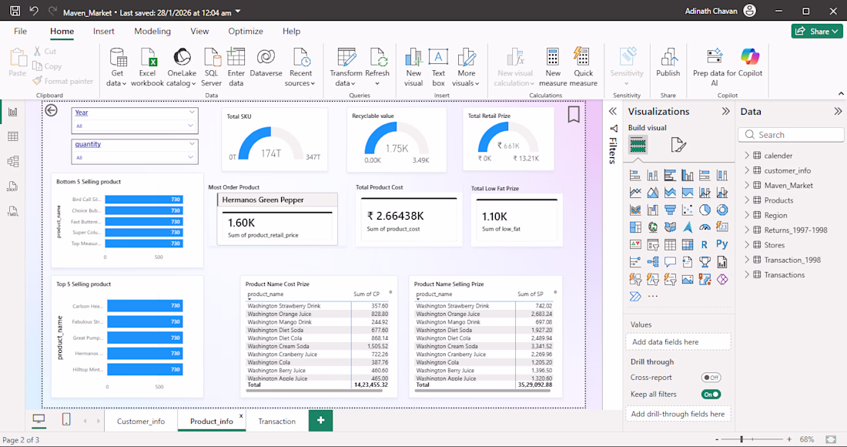Expand the Transactions table
The width and height of the screenshot is (847, 447).
pyautogui.click(x=747, y=274)
